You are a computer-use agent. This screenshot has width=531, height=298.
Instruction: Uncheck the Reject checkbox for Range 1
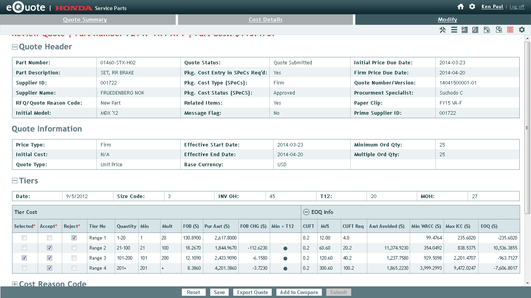click(x=74, y=238)
